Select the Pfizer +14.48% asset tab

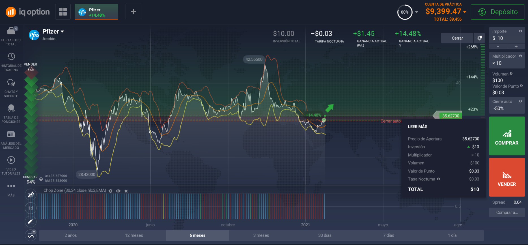tap(96, 12)
